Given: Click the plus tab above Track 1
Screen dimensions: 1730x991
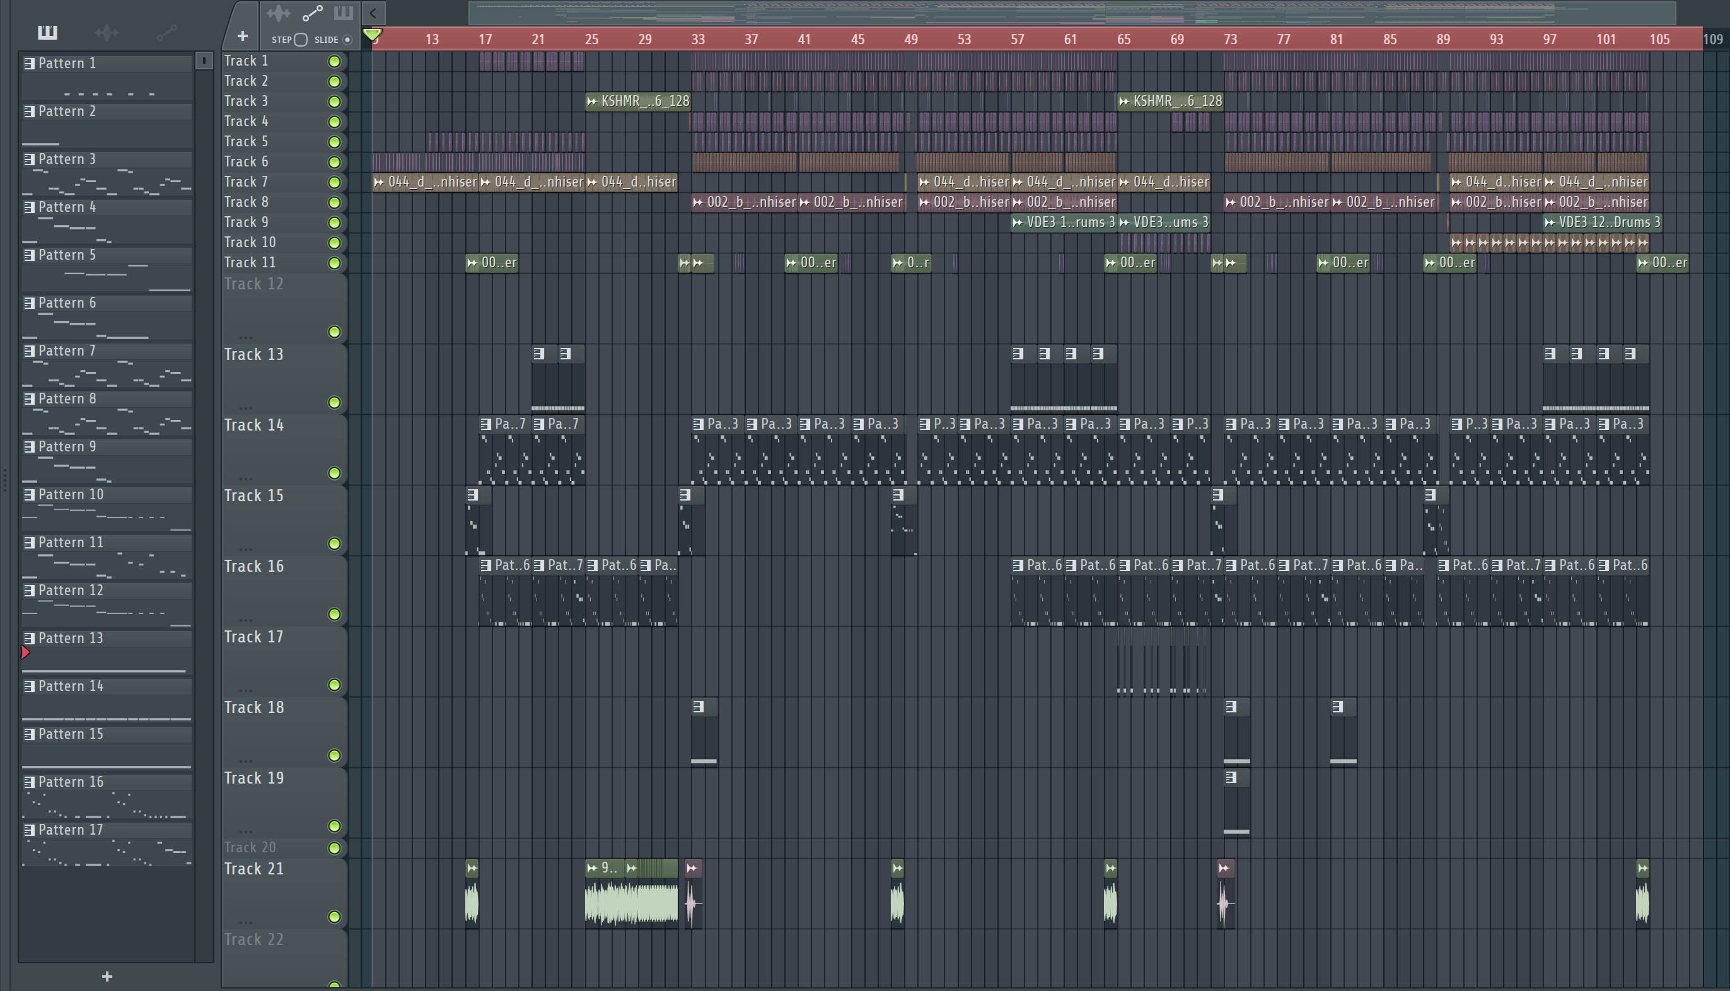Looking at the screenshot, I should click(242, 36).
